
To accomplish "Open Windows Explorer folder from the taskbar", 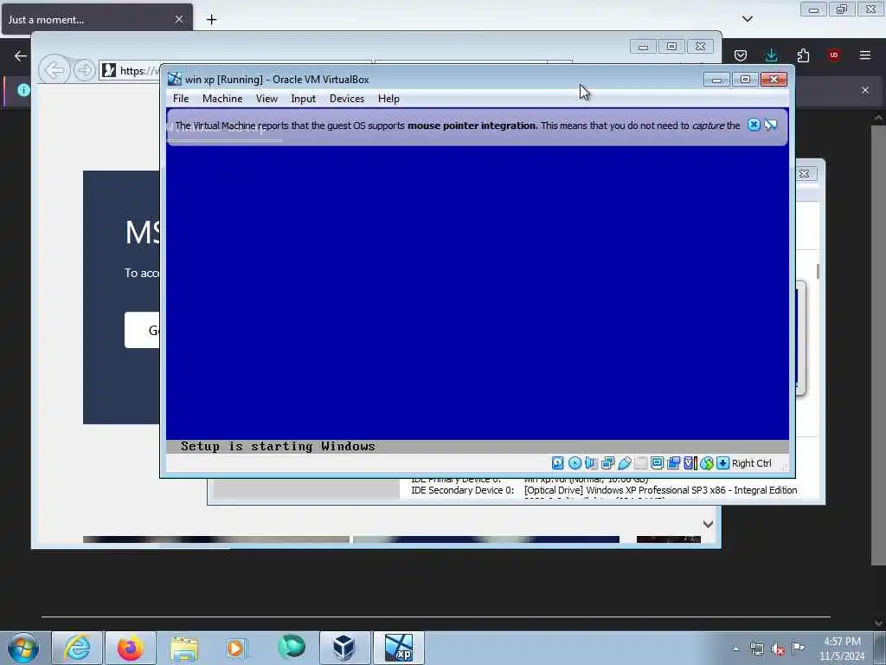I will (x=184, y=648).
